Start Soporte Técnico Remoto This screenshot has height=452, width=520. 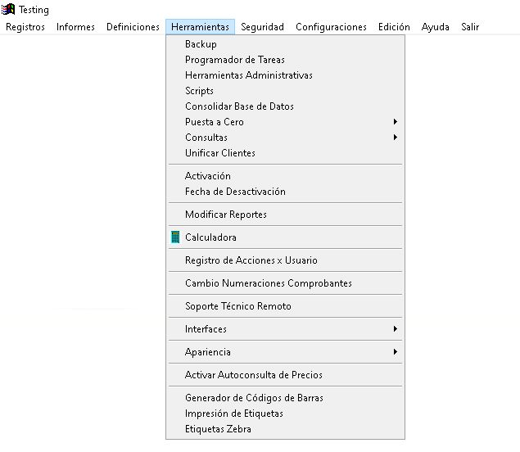[x=237, y=306]
